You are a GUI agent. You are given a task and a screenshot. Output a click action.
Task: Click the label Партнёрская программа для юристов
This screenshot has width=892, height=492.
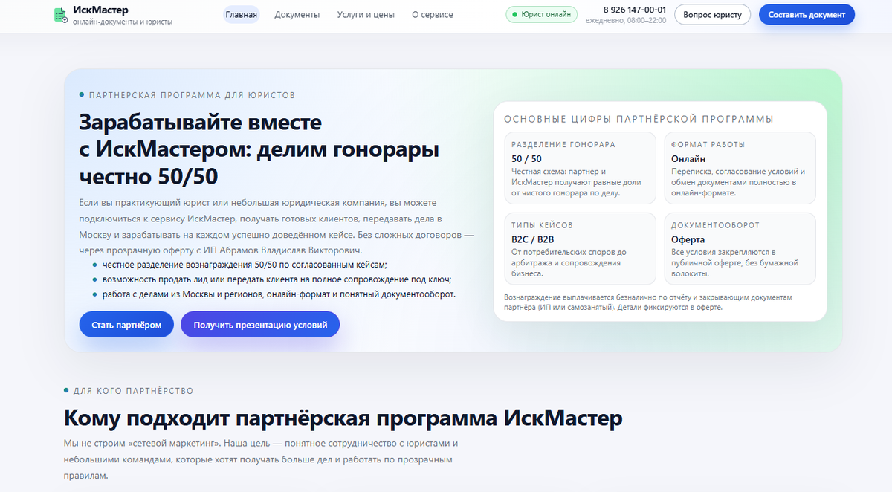(x=192, y=95)
